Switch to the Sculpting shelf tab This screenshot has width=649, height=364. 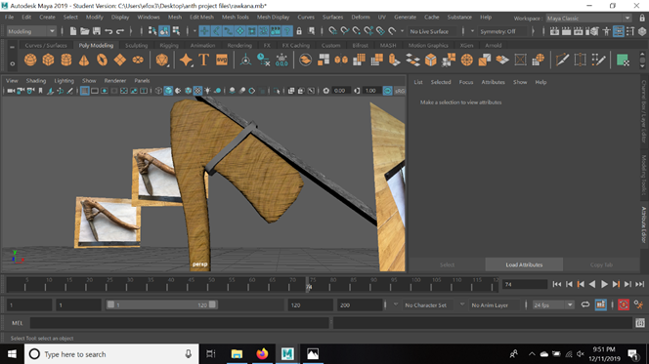[x=136, y=46]
